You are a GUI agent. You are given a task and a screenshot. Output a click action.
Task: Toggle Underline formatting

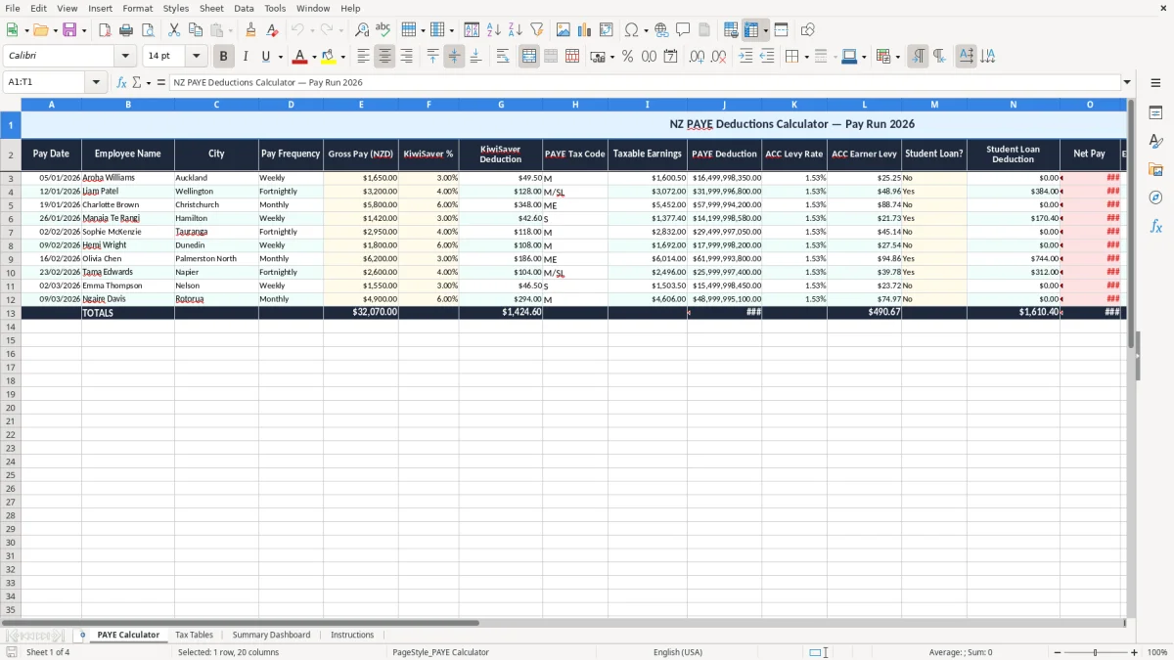[265, 57]
